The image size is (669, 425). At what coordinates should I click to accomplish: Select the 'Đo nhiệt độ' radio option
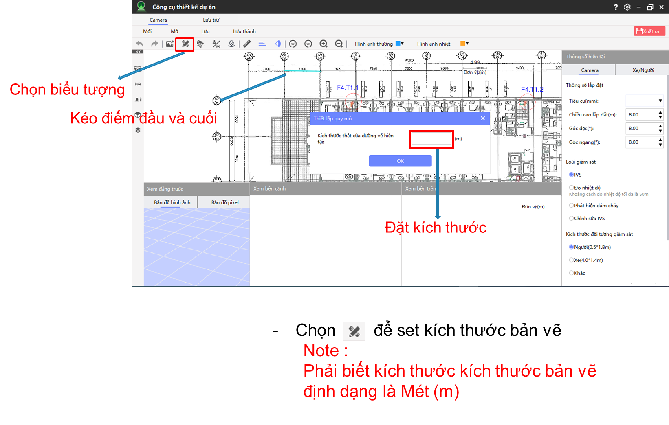tap(571, 188)
